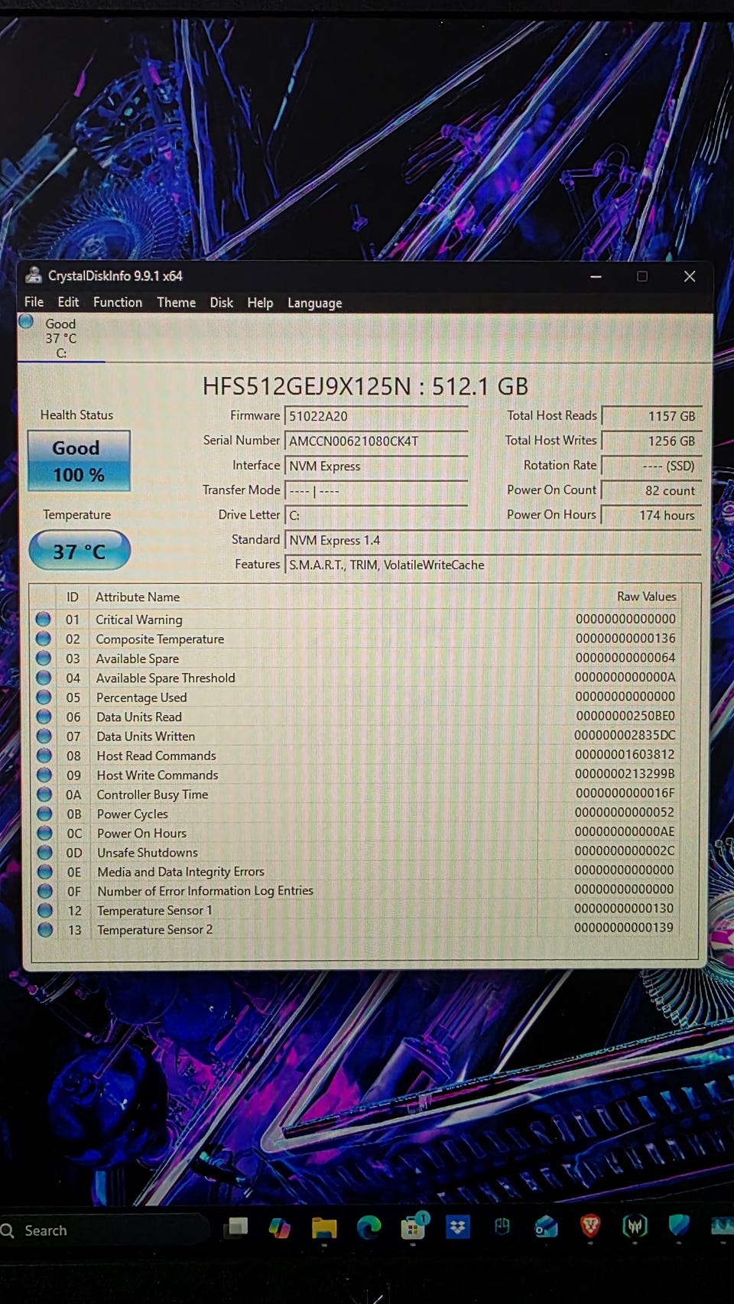The height and width of the screenshot is (1304, 734).
Task: Click status circle for Media and Data Integrity Errors
Action: pyautogui.click(x=44, y=871)
